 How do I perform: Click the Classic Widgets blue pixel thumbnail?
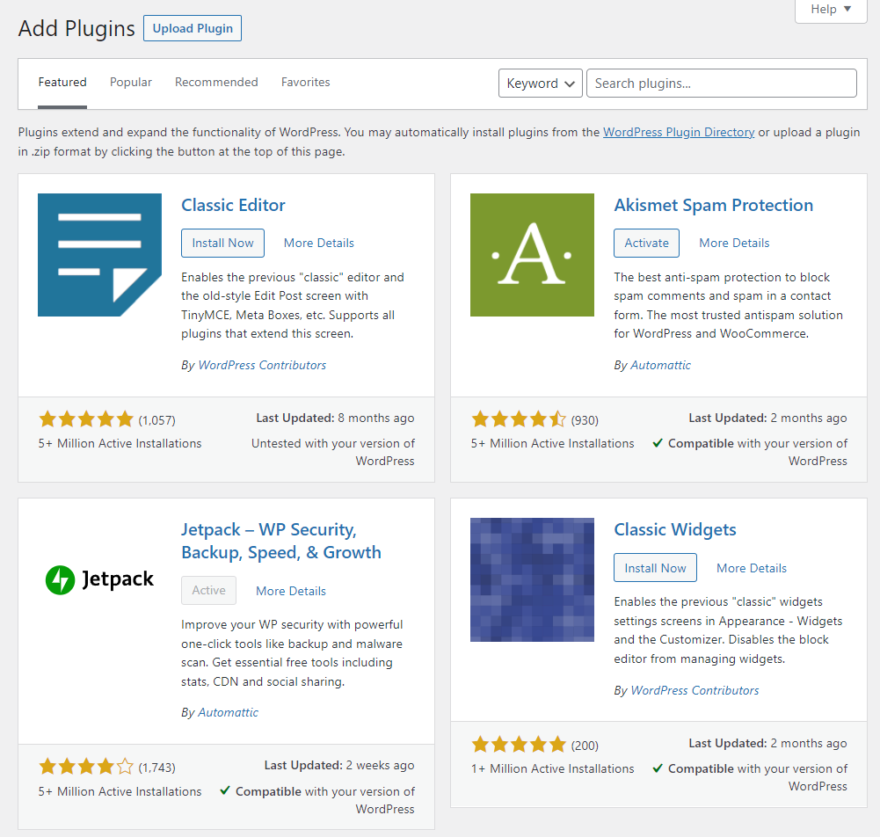pyautogui.click(x=532, y=580)
